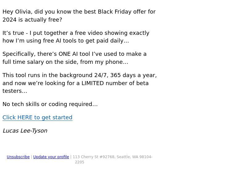Click separator between Unsubscribe and Update profile
The height and width of the screenshot is (189, 247).
pyautogui.click(x=31, y=157)
